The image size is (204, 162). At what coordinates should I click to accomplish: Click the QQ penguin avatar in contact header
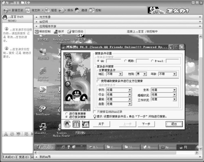point(5,18)
